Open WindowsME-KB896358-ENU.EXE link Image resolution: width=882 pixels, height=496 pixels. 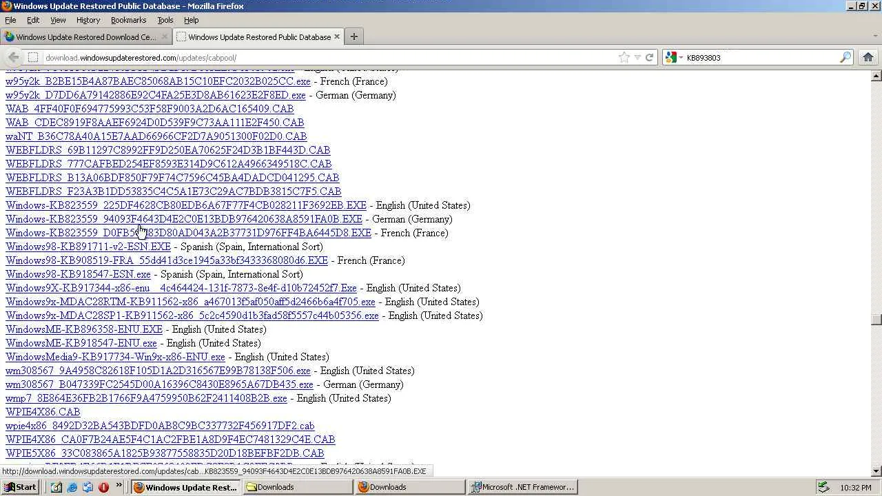click(x=84, y=329)
